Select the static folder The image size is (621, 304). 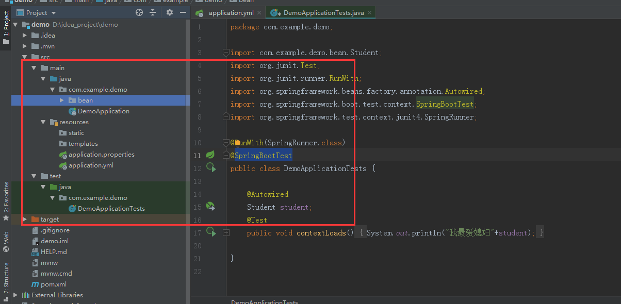coord(76,132)
